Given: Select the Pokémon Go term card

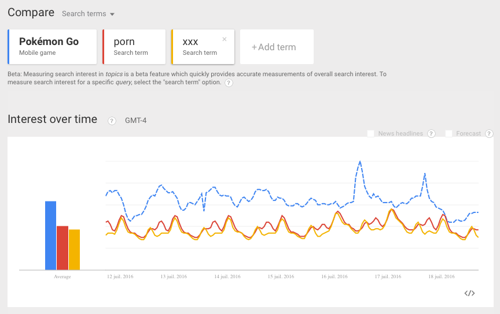Looking at the screenshot, I should tap(52, 47).
